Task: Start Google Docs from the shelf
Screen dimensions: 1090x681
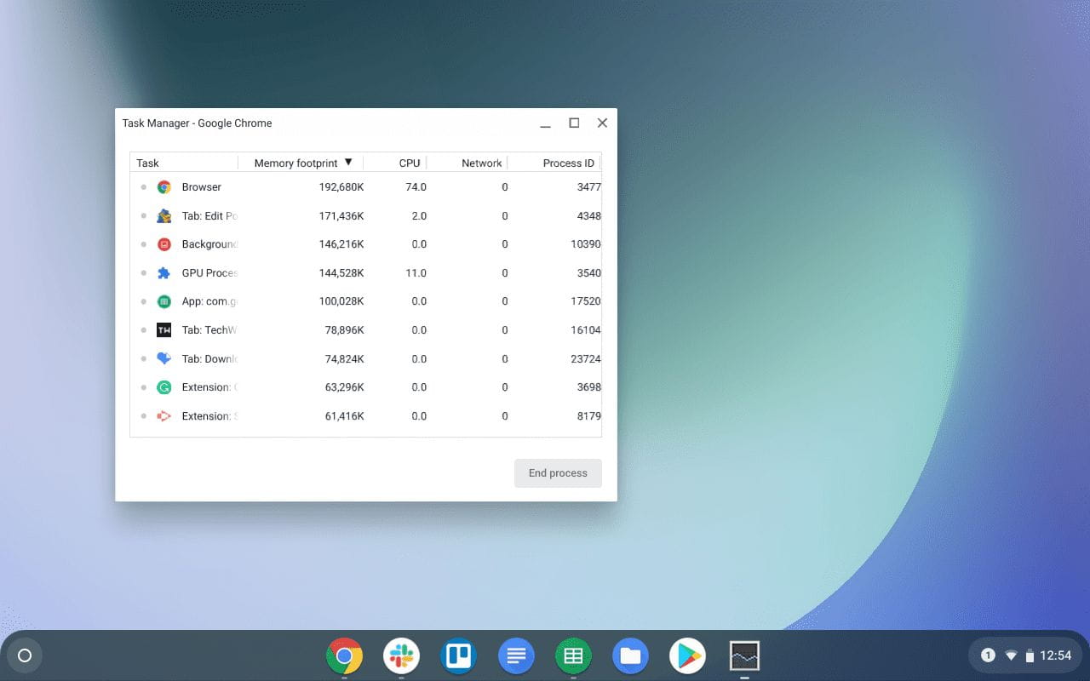Action: [515, 655]
